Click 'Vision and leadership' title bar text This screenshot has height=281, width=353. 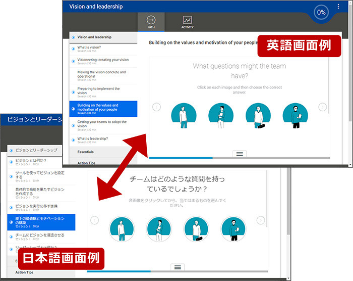click(x=96, y=7)
